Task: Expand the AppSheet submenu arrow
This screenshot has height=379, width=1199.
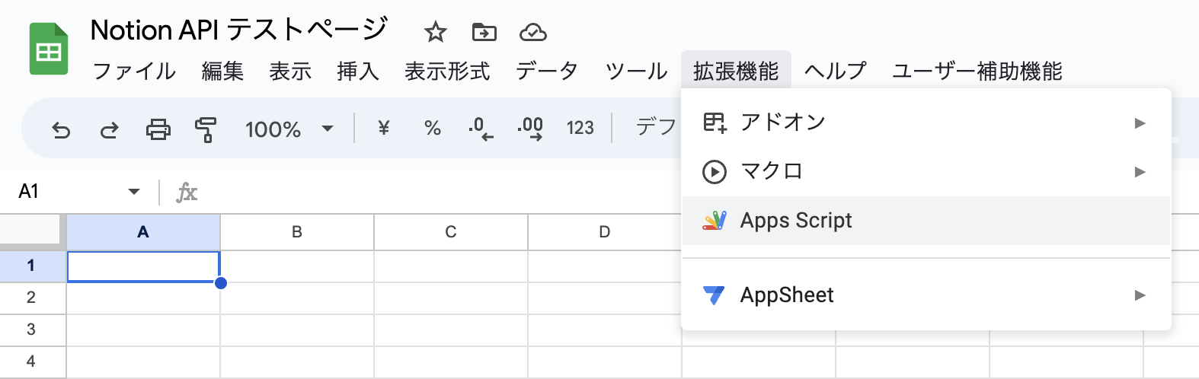Action: (x=1140, y=295)
